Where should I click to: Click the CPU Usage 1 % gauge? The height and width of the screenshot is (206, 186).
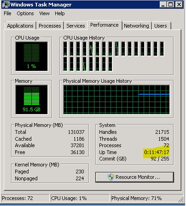coord(31,56)
